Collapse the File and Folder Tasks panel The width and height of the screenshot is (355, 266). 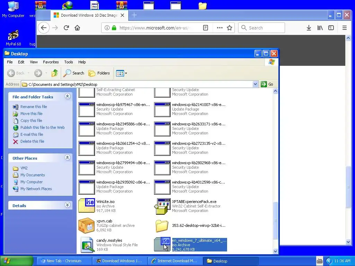click(x=67, y=96)
